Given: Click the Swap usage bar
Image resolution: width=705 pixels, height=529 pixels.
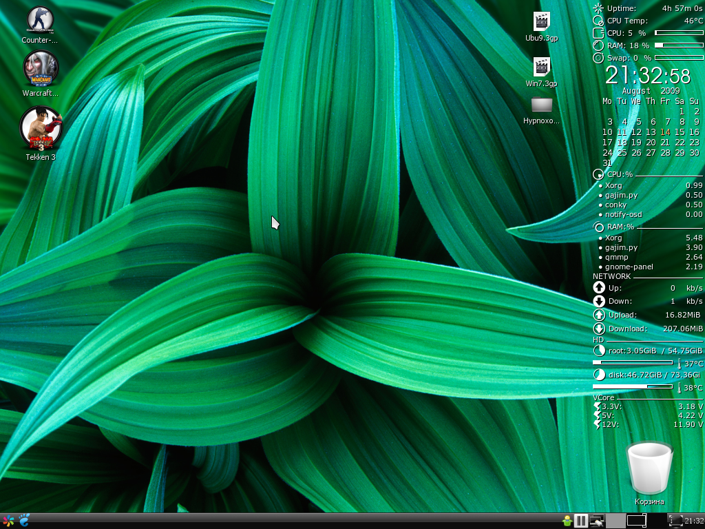Looking at the screenshot, I should (679, 58).
